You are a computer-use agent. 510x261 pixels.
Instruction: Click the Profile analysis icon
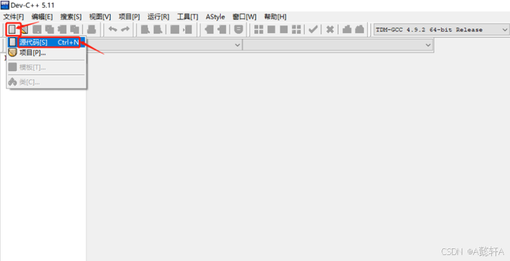tap(347, 30)
